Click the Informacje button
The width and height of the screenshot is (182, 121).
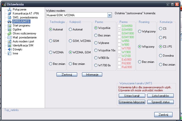[92, 75]
